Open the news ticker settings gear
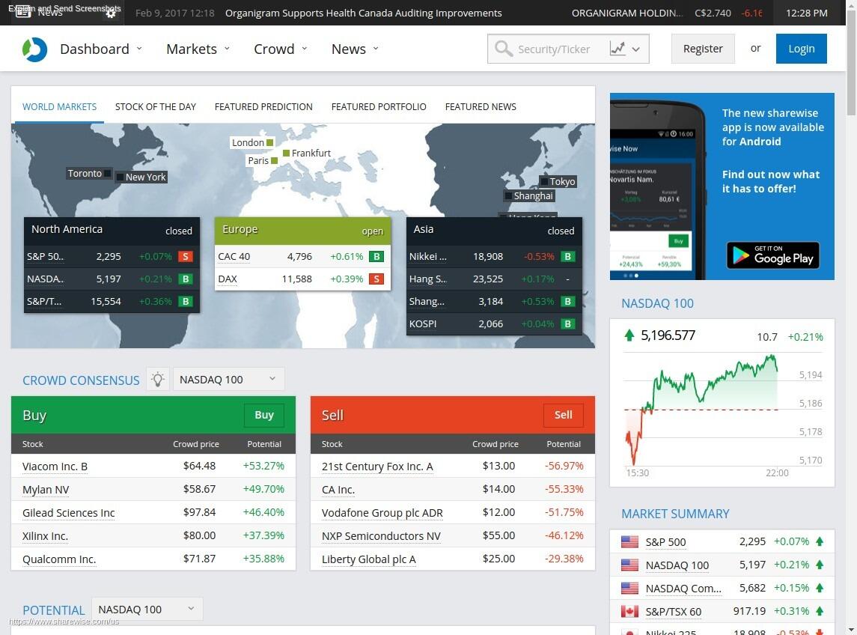The image size is (857, 635). click(x=111, y=13)
